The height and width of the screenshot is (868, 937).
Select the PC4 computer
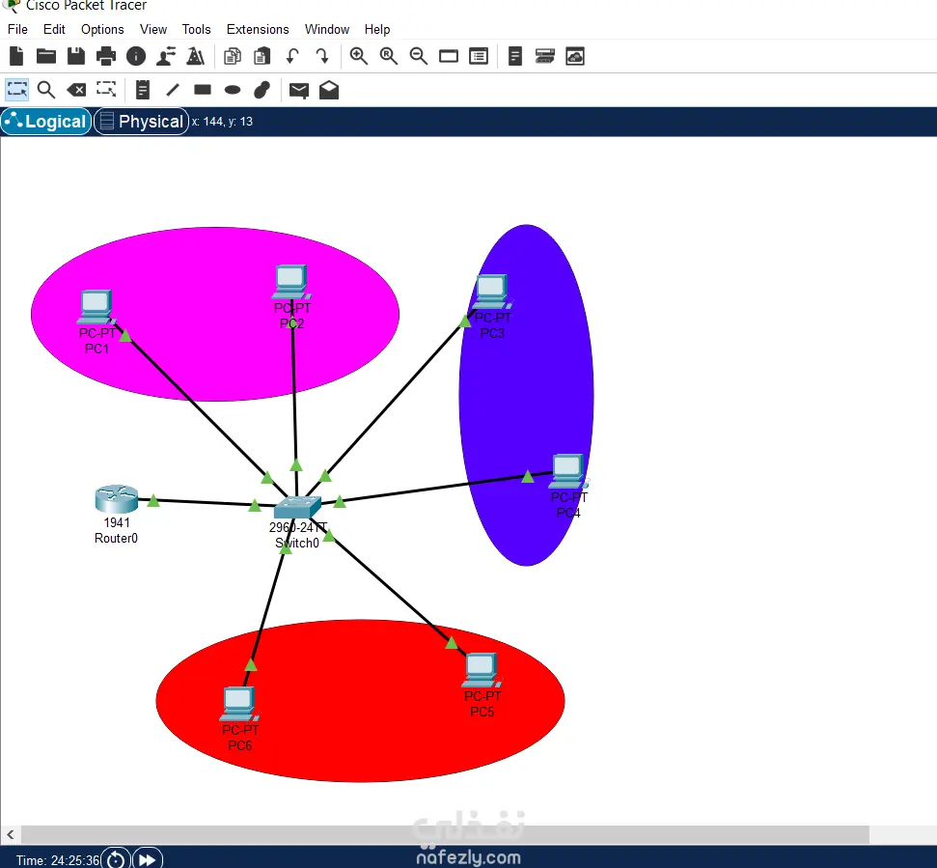567,471
